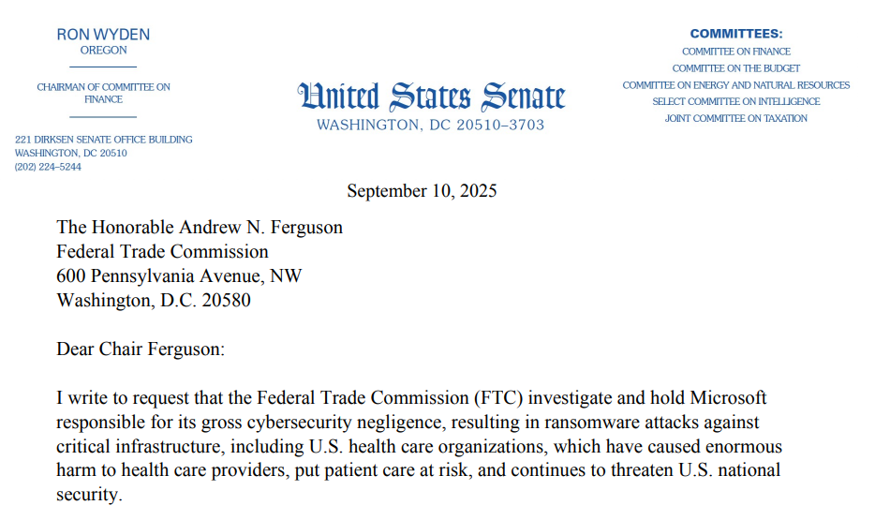Select Committee on Finance list entry
Viewport: 875px width, 520px height.
point(736,52)
